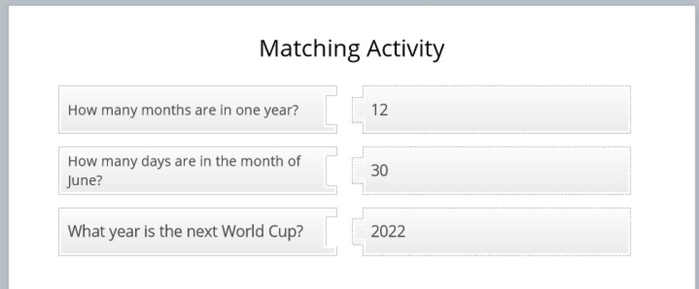Click the puzzle notch on the 2022 answer tile
This screenshot has width=699, height=289.
(358, 231)
